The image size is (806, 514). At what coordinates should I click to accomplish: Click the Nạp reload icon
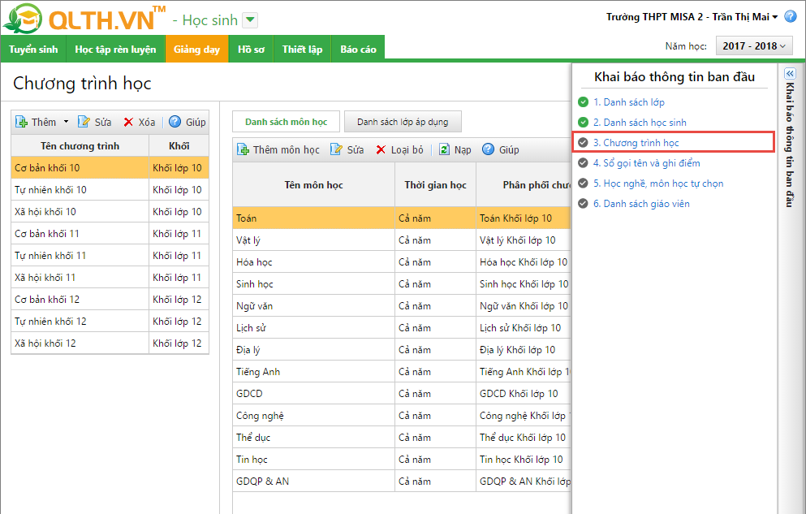(x=444, y=149)
